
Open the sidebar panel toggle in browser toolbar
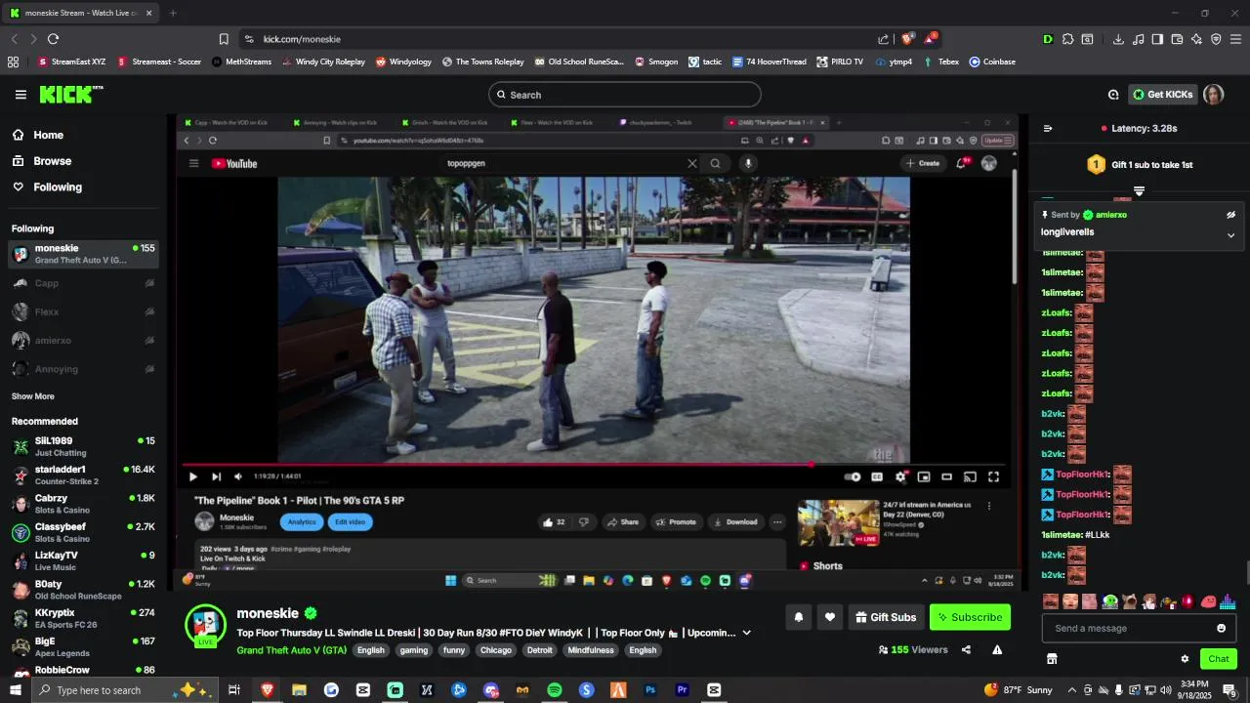1157,39
